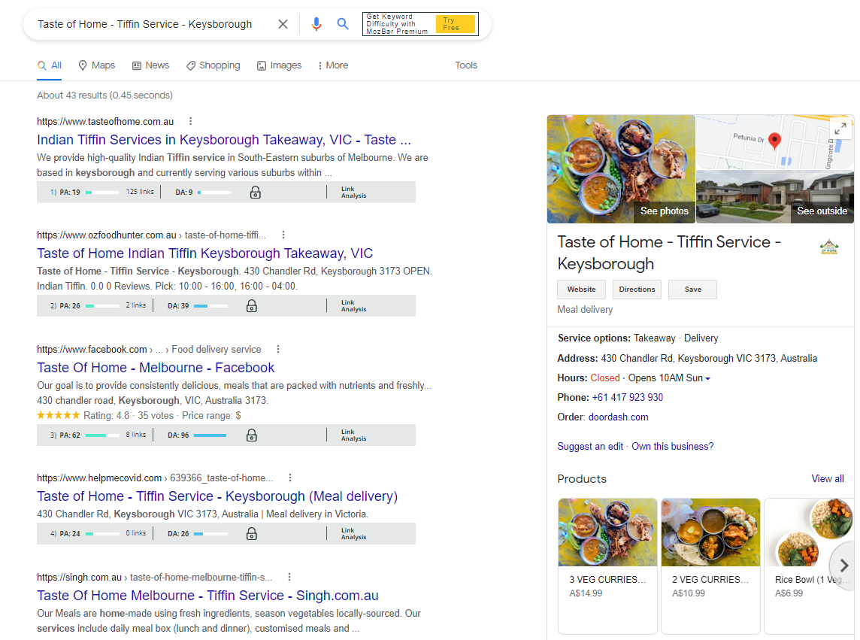Image resolution: width=860 pixels, height=640 pixels.
Task: Open the More search filters menu
Action: click(332, 65)
